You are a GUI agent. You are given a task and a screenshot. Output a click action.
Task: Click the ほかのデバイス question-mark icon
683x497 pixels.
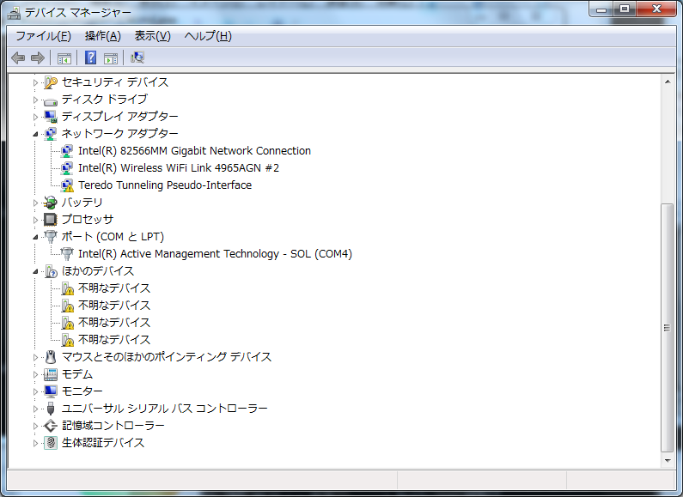tap(51, 271)
